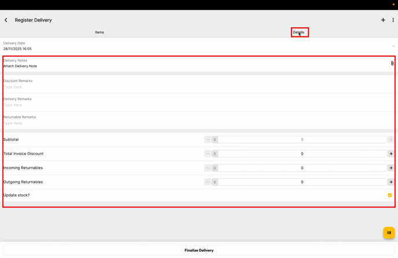This screenshot has height=258, width=398.
Task: Decrease Total Invoice Discount with minus button
Action: (208, 154)
